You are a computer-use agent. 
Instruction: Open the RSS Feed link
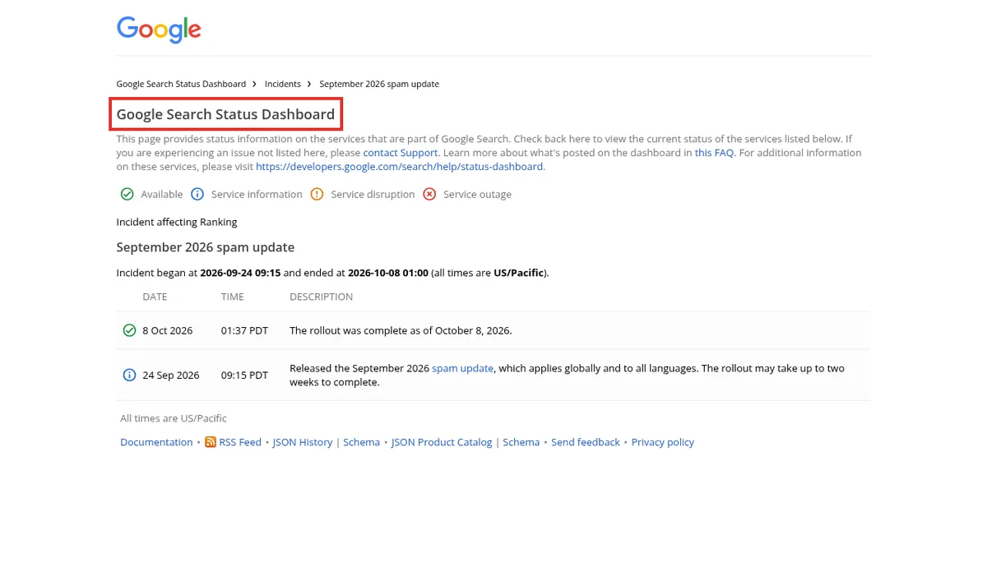tap(240, 442)
